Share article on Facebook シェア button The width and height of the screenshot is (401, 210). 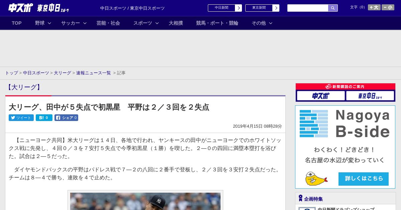pos(66,118)
